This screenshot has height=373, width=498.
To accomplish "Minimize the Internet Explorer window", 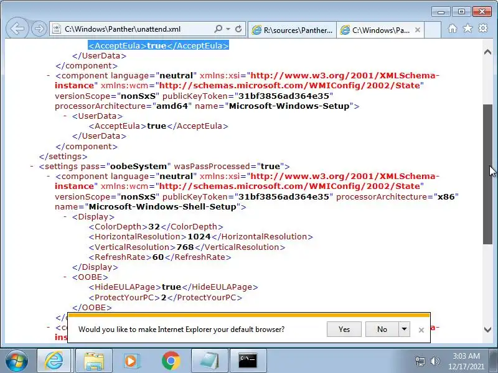I will click(x=441, y=12).
